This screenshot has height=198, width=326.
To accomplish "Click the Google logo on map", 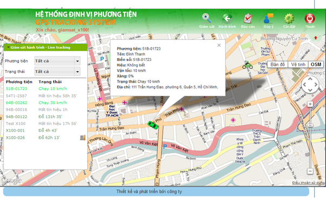I will (x=11, y=180).
